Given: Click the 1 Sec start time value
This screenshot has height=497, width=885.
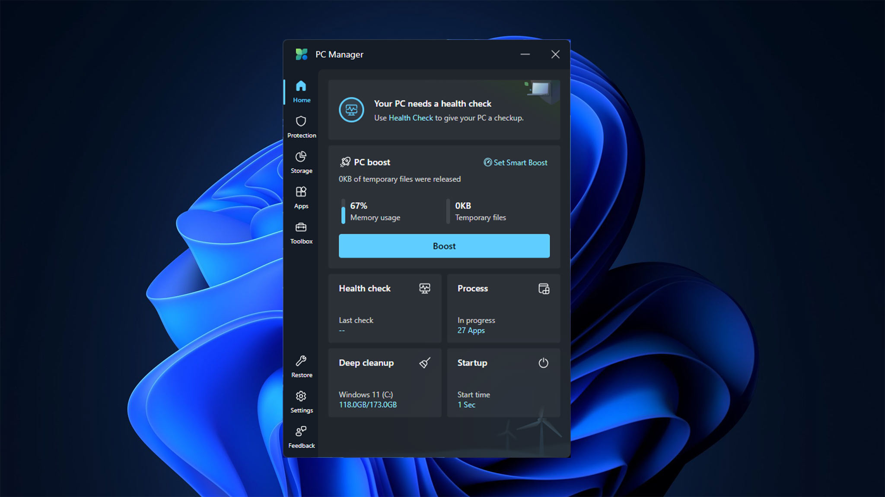Looking at the screenshot, I should 466,405.
